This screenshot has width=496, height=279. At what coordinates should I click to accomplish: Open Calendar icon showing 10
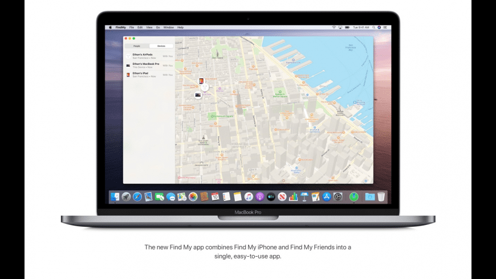[x=215, y=197]
